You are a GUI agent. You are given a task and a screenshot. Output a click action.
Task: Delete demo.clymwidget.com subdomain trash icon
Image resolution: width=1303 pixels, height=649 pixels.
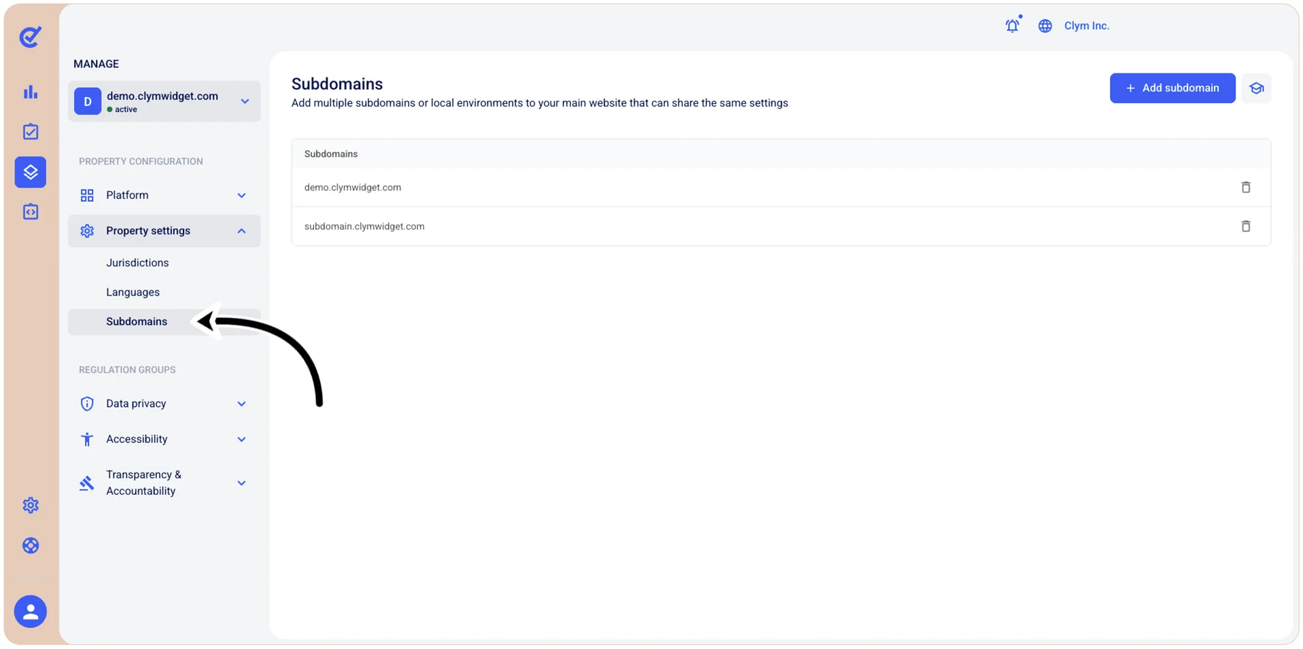[1245, 188]
